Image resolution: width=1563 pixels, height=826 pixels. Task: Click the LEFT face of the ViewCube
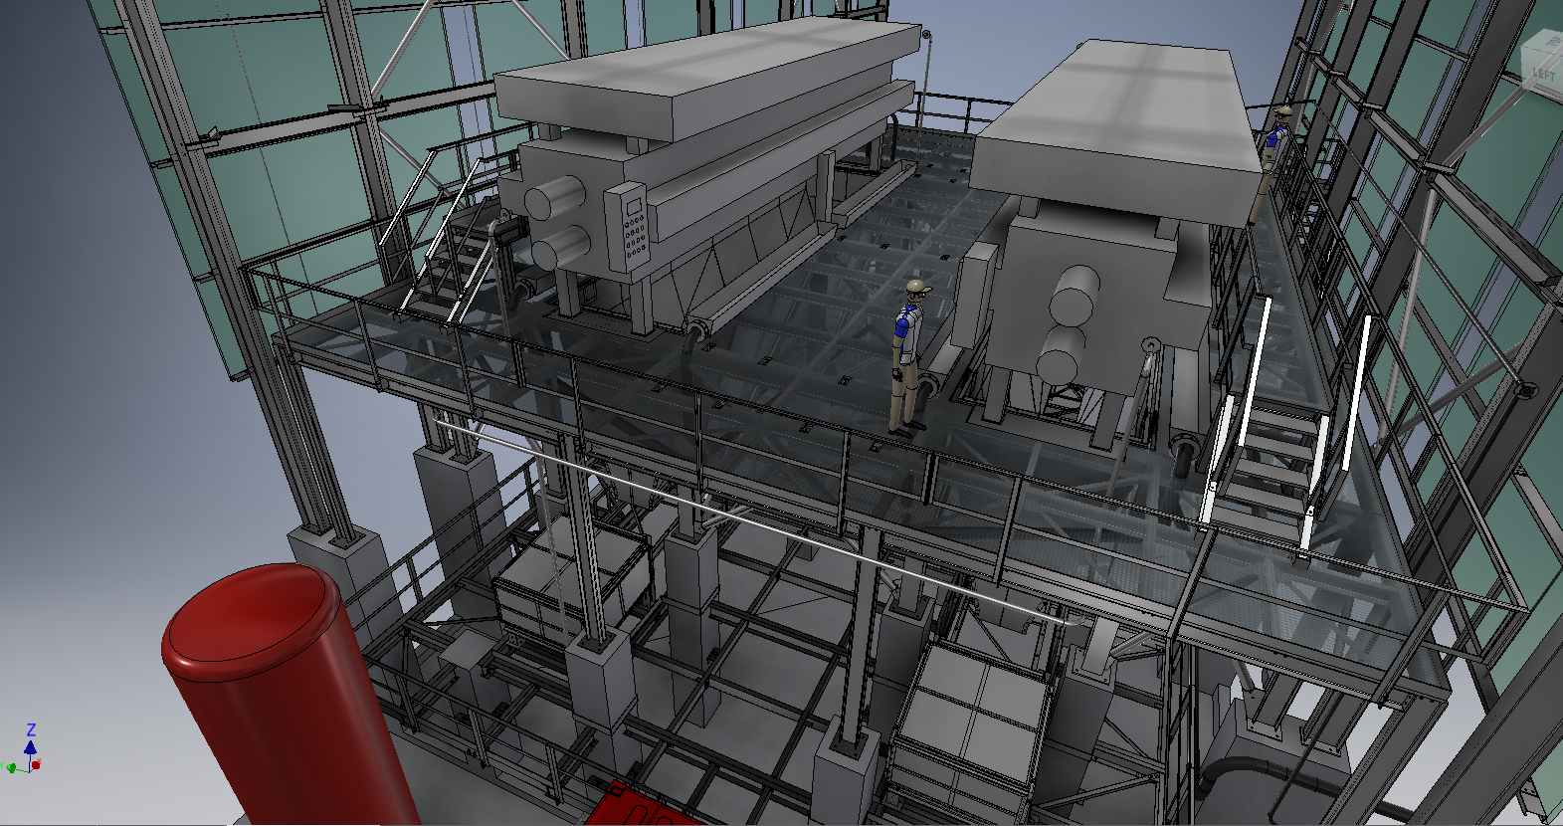click(1543, 76)
